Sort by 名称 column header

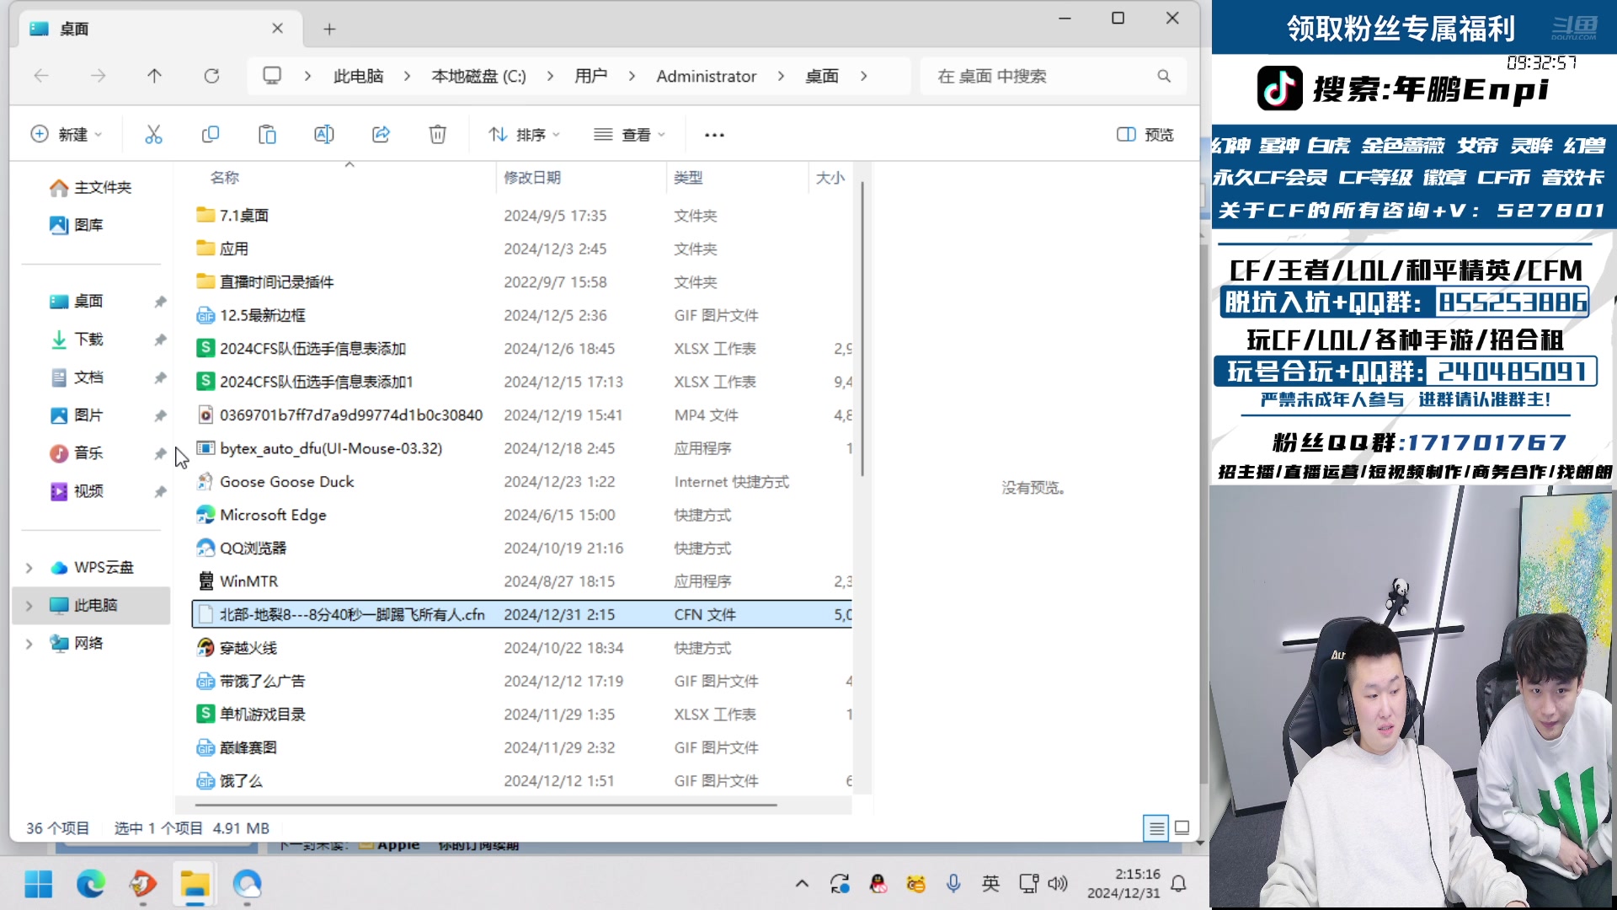click(x=225, y=178)
